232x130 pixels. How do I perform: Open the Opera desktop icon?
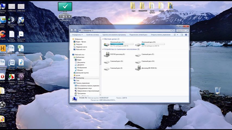tap(2, 78)
